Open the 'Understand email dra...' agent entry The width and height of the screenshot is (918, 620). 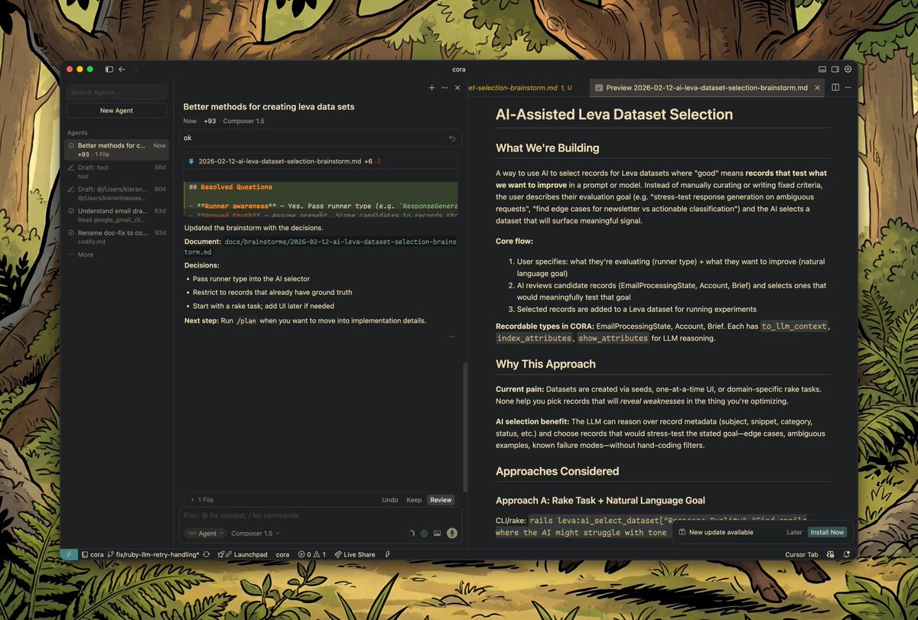click(116, 215)
